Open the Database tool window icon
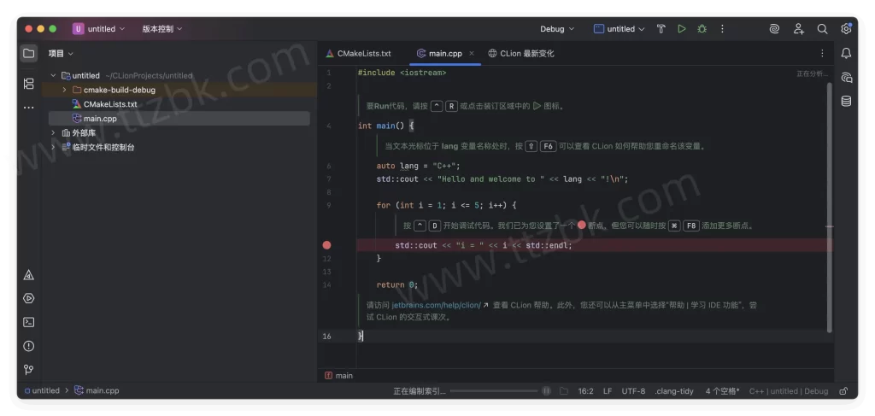The height and width of the screenshot is (416, 875). coord(846,101)
